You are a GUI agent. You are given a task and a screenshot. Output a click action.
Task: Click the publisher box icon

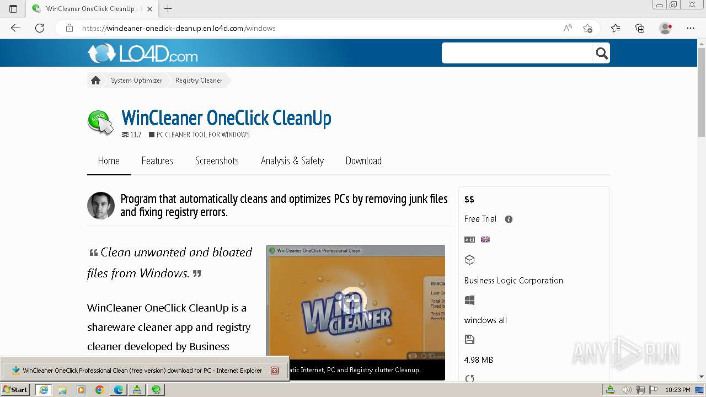[x=469, y=260]
